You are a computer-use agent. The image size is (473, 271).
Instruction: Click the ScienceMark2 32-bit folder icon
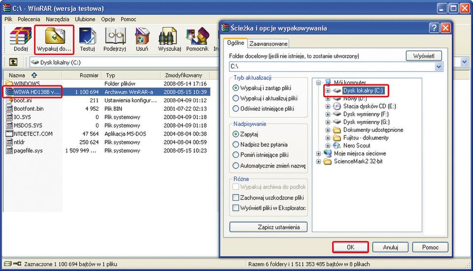coord(328,161)
